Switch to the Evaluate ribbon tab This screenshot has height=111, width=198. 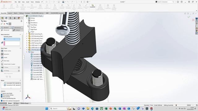point(28,13)
